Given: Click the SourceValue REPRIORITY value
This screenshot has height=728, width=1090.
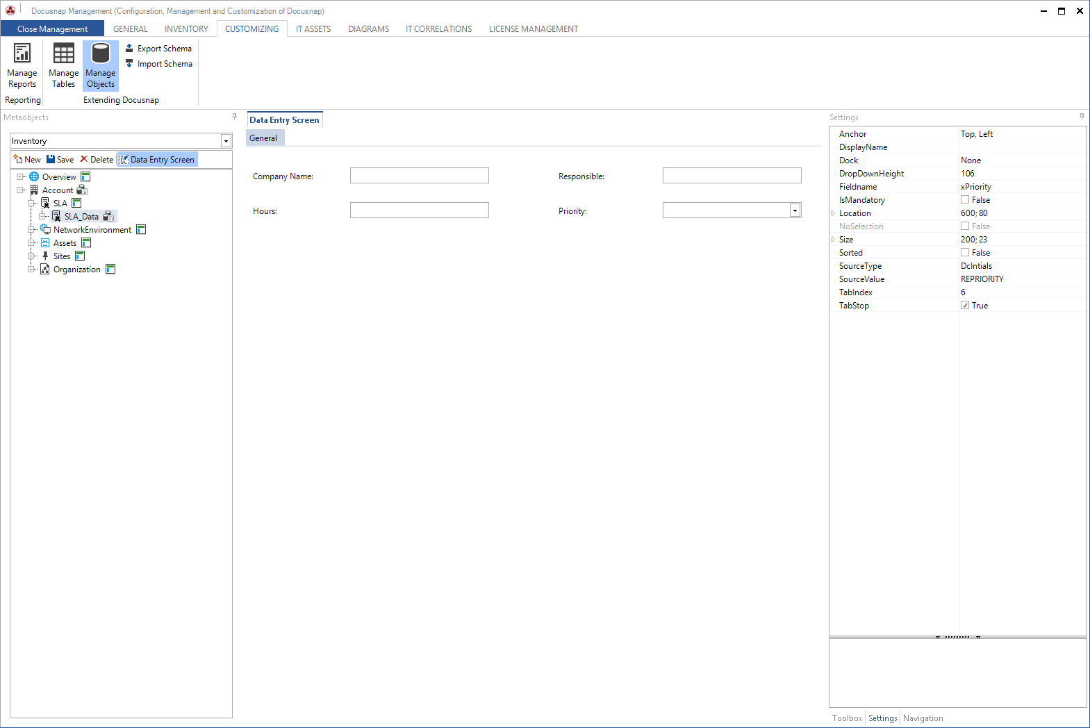Looking at the screenshot, I should click(x=982, y=279).
